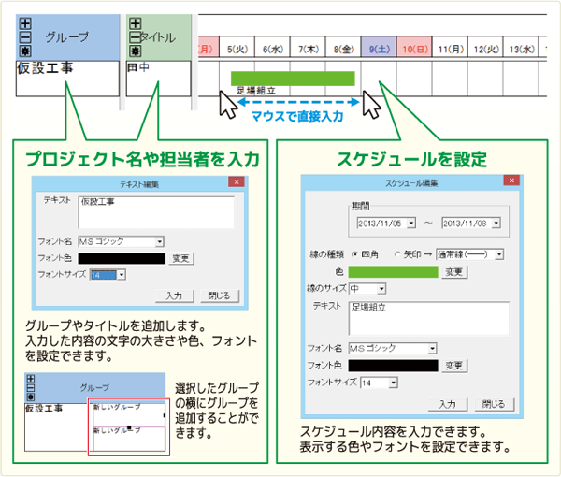
Task: Open フォントサイズ dropdown in テキスト編集
Action: click(x=122, y=275)
